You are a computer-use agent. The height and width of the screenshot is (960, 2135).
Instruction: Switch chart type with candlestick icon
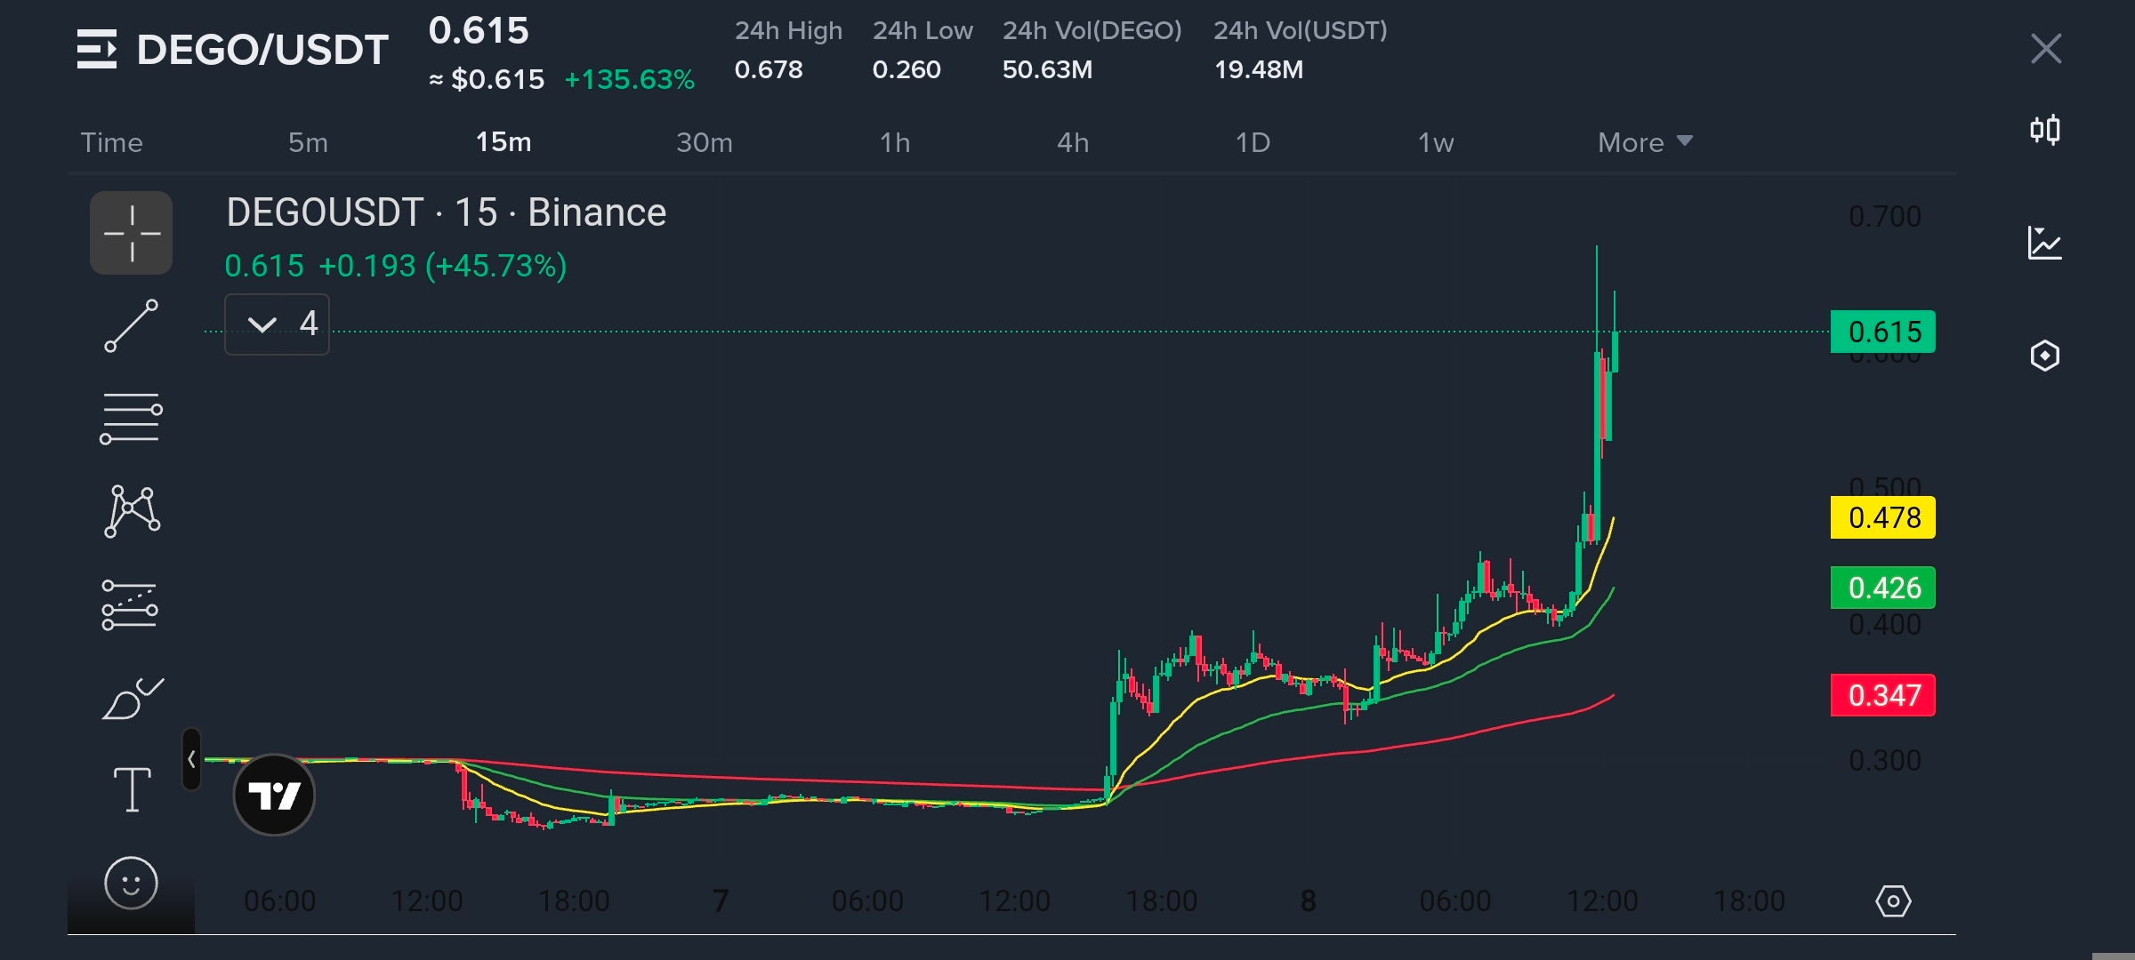pyautogui.click(x=2044, y=131)
